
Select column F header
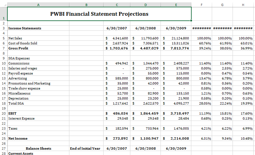(201, 5)
